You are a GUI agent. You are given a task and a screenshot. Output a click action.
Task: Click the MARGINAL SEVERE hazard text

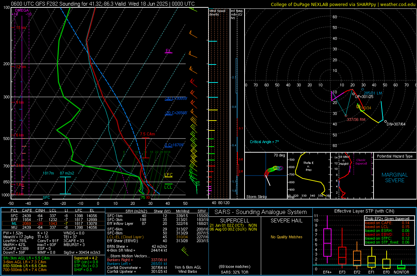coord(395,178)
